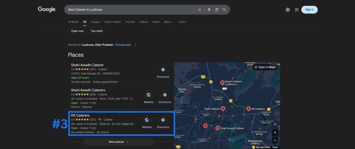Screen dimensions: 355x149
Task: Toggle the Open now filter
Action: click(x=77, y=31)
